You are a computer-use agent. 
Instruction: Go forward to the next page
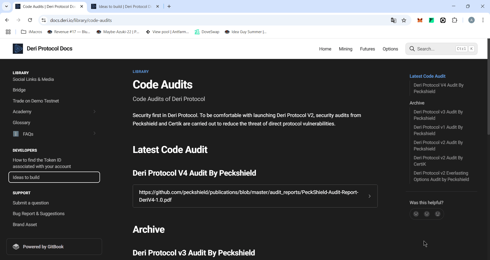pyautogui.click(x=18, y=20)
